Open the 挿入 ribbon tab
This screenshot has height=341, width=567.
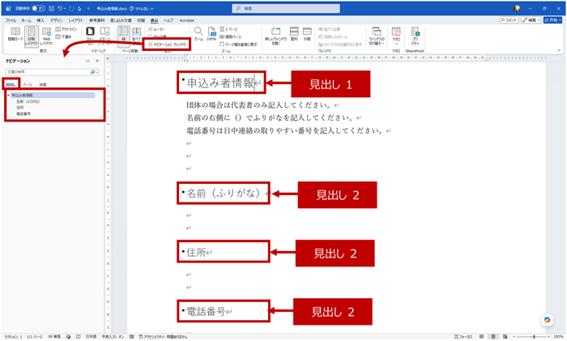tap(40, 20)
